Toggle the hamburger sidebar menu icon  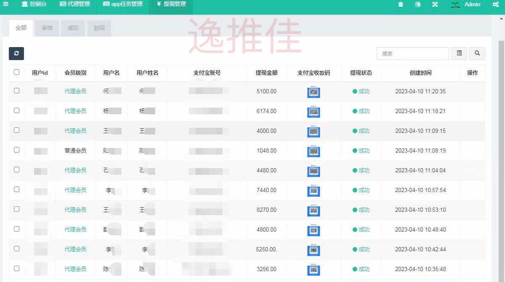click(6, 4)
